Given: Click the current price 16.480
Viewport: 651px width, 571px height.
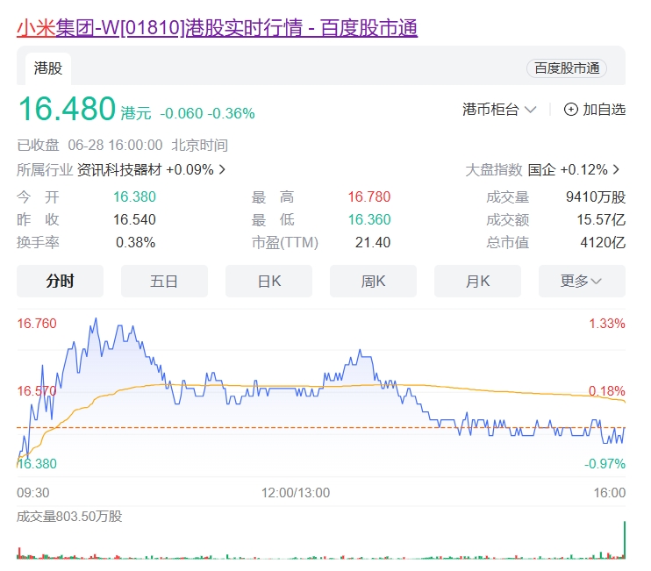Looking at the screenshot, I should (x=67, y=109).
